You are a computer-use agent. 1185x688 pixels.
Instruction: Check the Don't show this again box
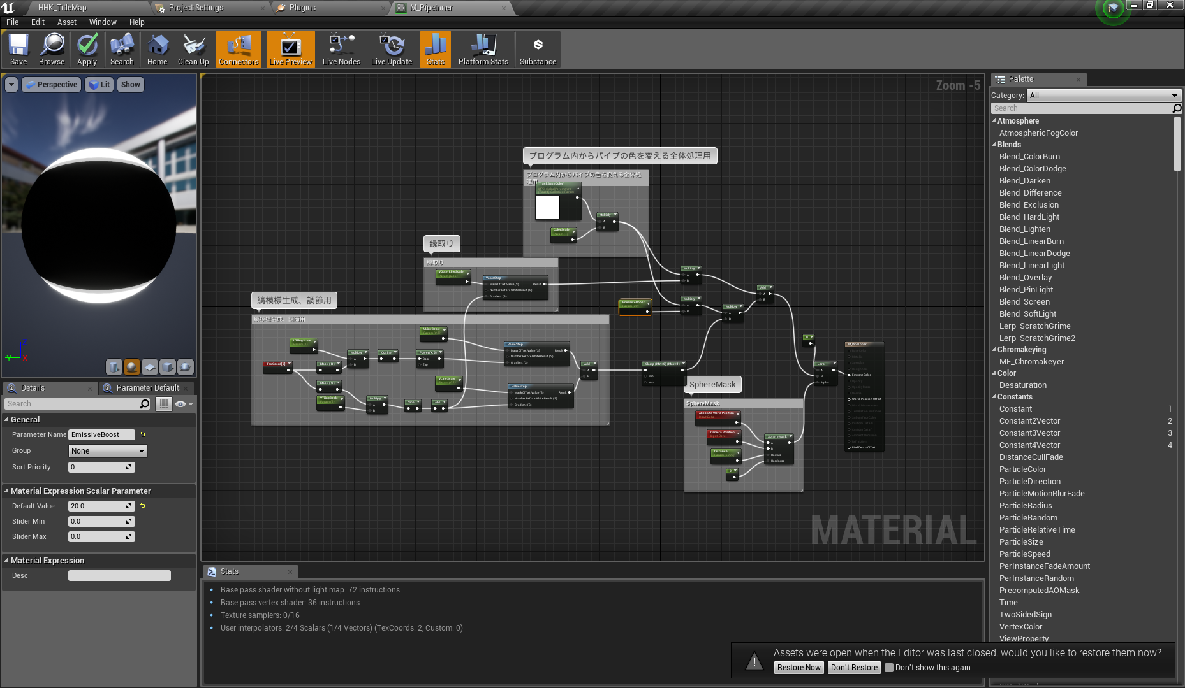click(x=889, y=668)
